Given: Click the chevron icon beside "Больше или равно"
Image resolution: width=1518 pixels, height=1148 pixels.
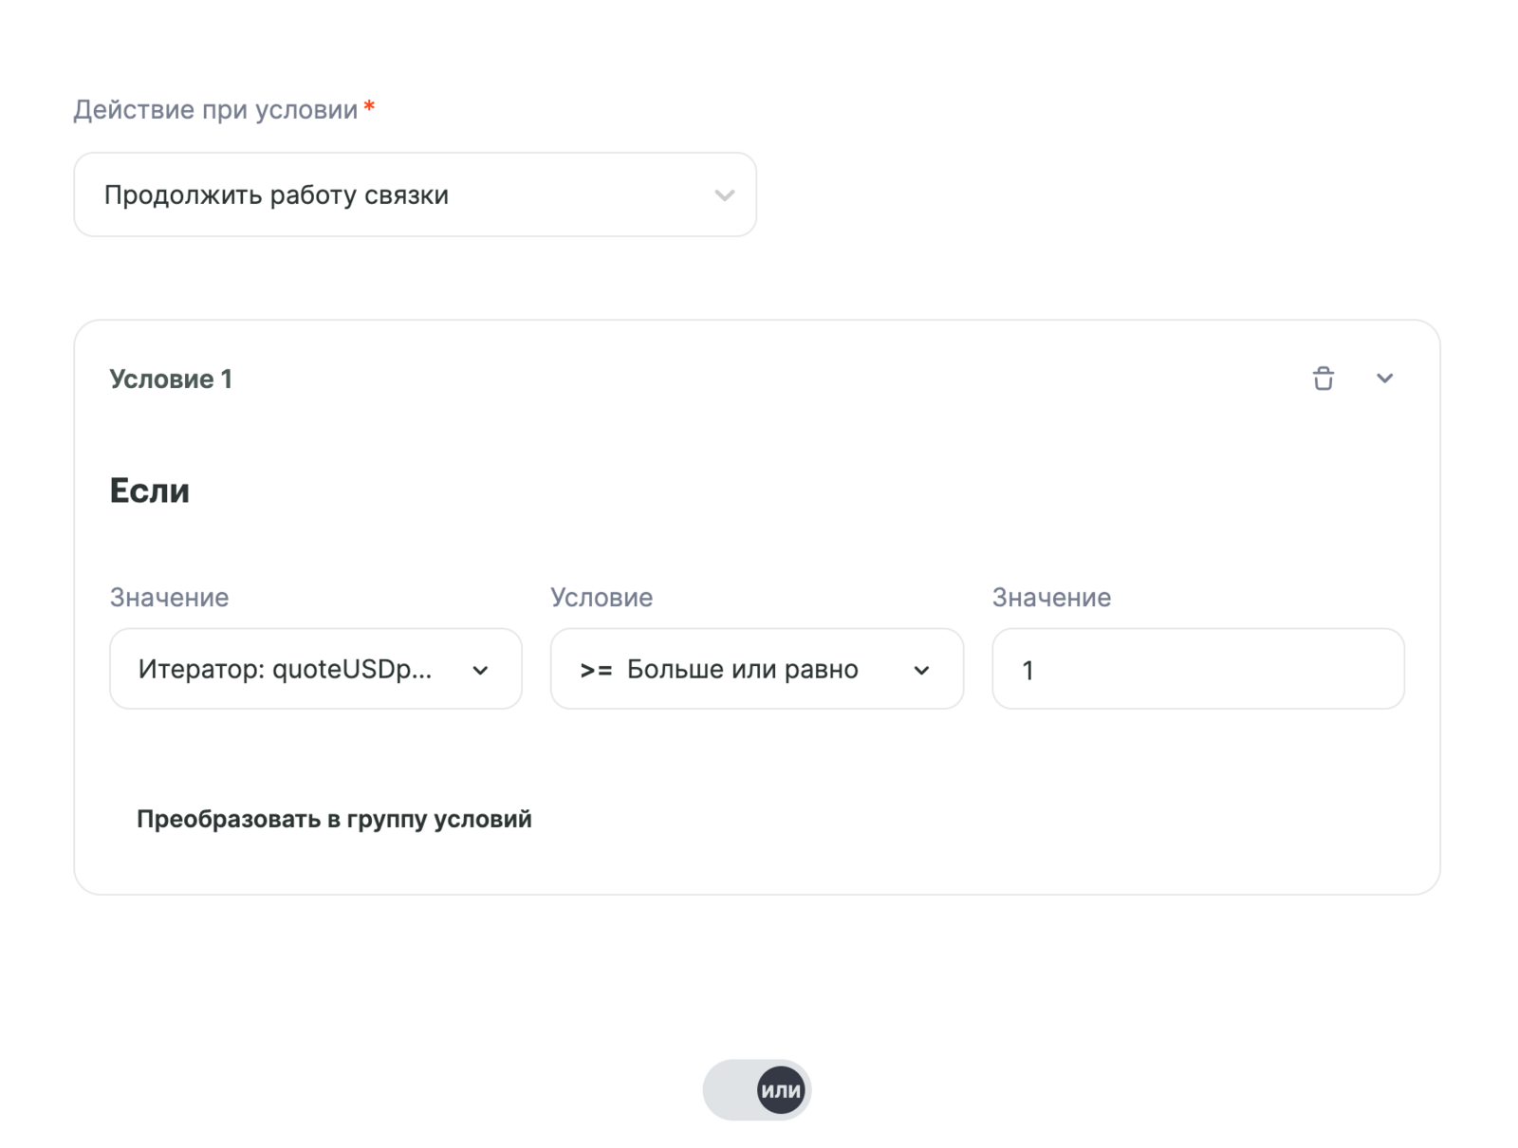Looking at the screenshot, I should [921, 670].
